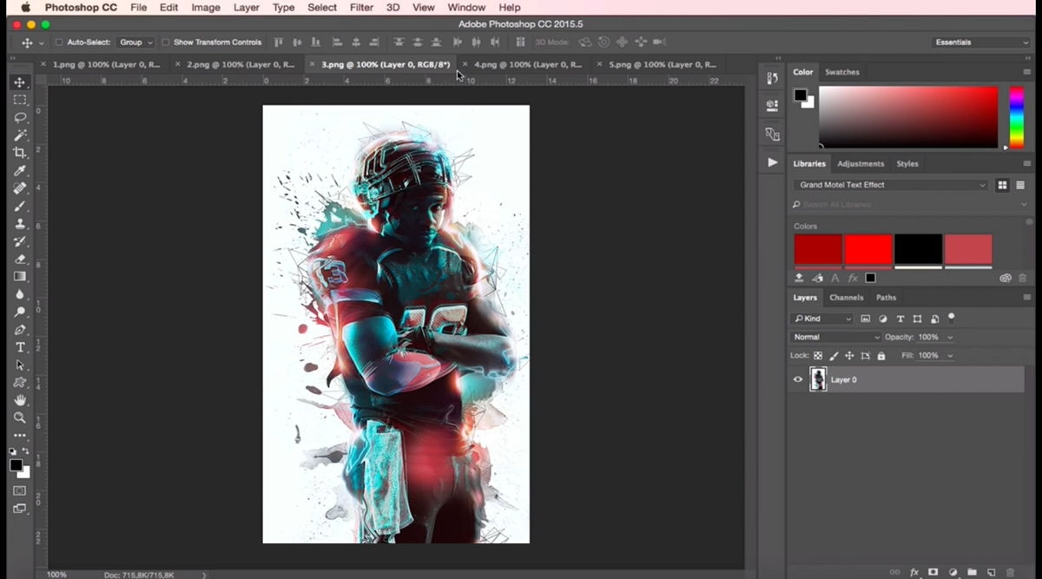Viewport: 1042px width, 579px height.
Task: Switch to the Channels tab
Action: click(846, 297)
